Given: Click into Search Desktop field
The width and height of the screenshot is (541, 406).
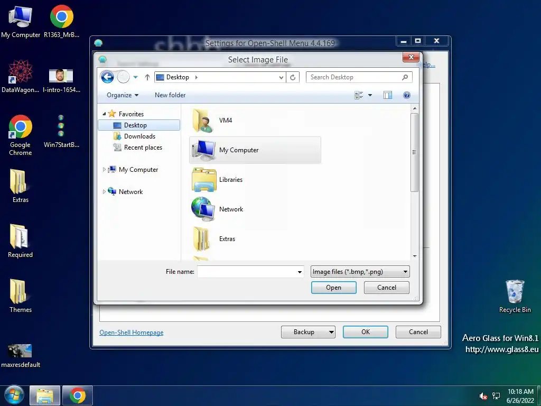Looking at the screenshot, I should point(359,77).
